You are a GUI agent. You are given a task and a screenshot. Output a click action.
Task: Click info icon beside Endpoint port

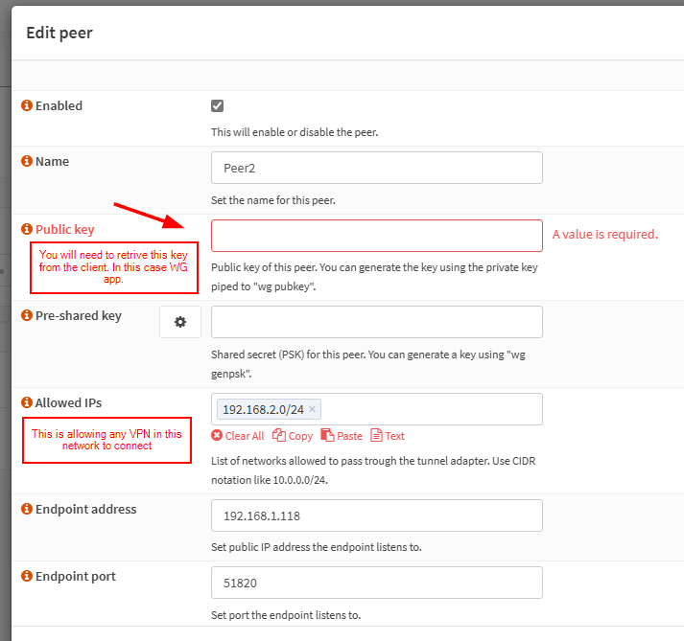[27, 576]
